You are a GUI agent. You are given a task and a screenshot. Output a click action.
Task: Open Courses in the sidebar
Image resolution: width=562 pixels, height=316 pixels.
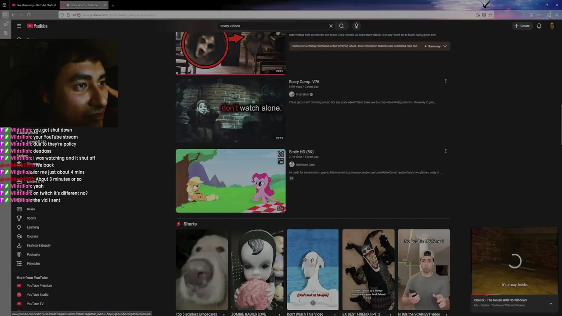tap(32, 236)
